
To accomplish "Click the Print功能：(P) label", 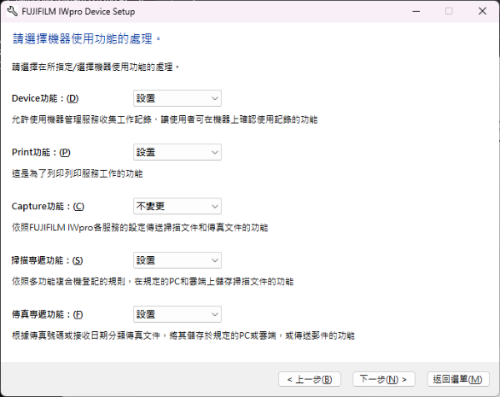I will point(41,153).
